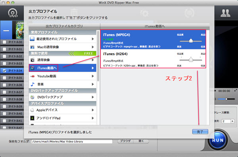
Task: Adjust iTunes (H264) quality slider
Action: (x=191, y=60)
